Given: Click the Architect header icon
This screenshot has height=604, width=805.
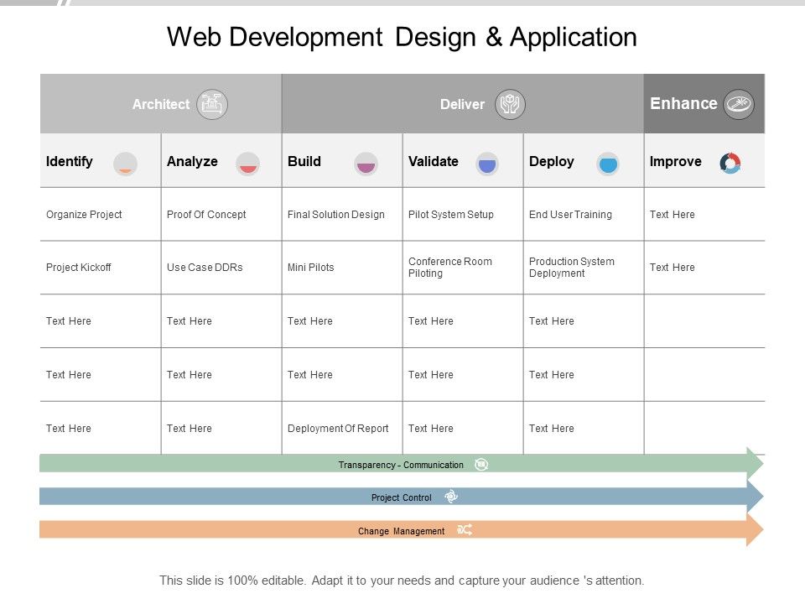Looking at the screenshot, I should click(212, 104).
